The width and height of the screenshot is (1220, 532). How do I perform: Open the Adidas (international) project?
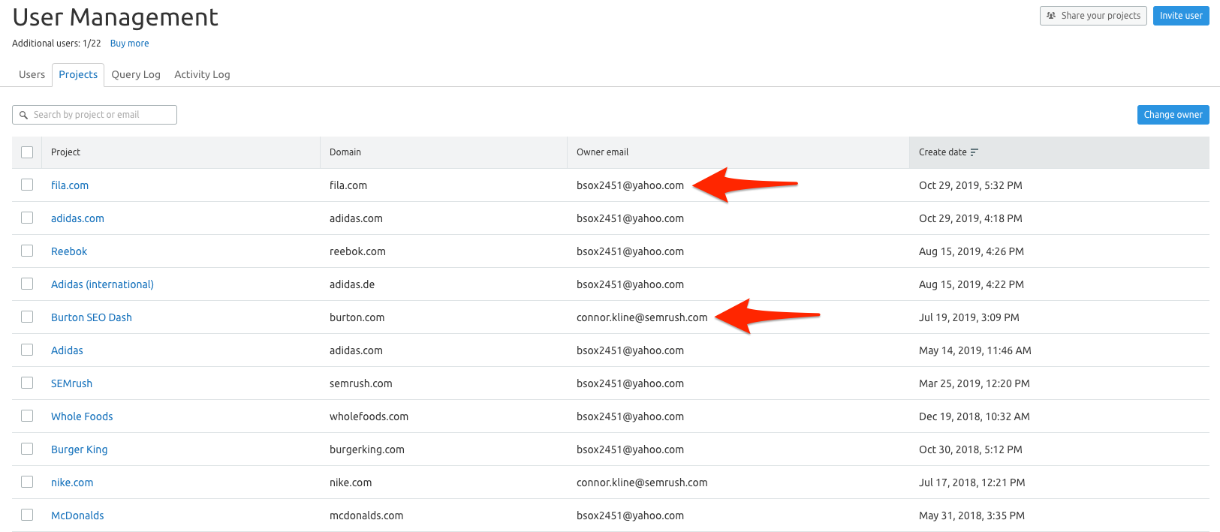coord(102,284)
